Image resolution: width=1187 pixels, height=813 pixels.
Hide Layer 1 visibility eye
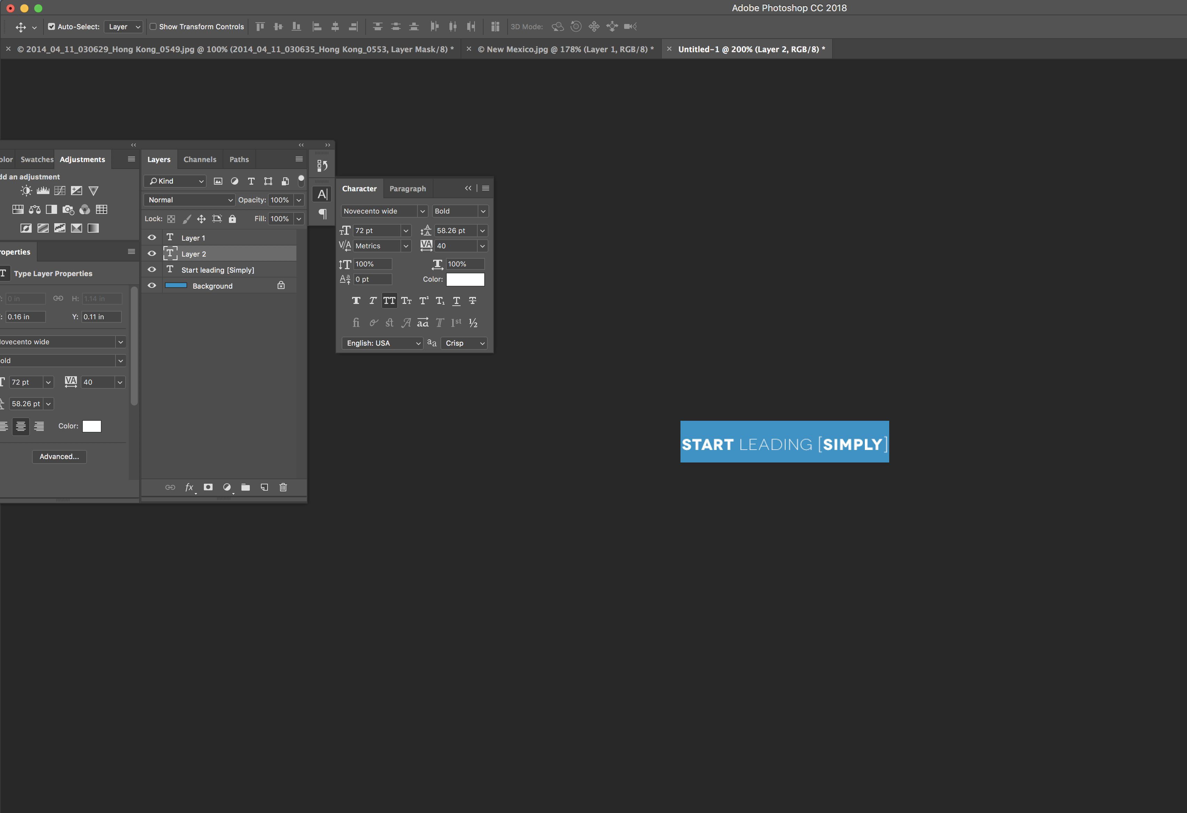pos(152,238)
